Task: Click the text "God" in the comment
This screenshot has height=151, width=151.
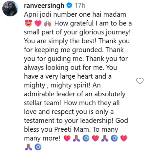Action: click(x=122, y=121)
